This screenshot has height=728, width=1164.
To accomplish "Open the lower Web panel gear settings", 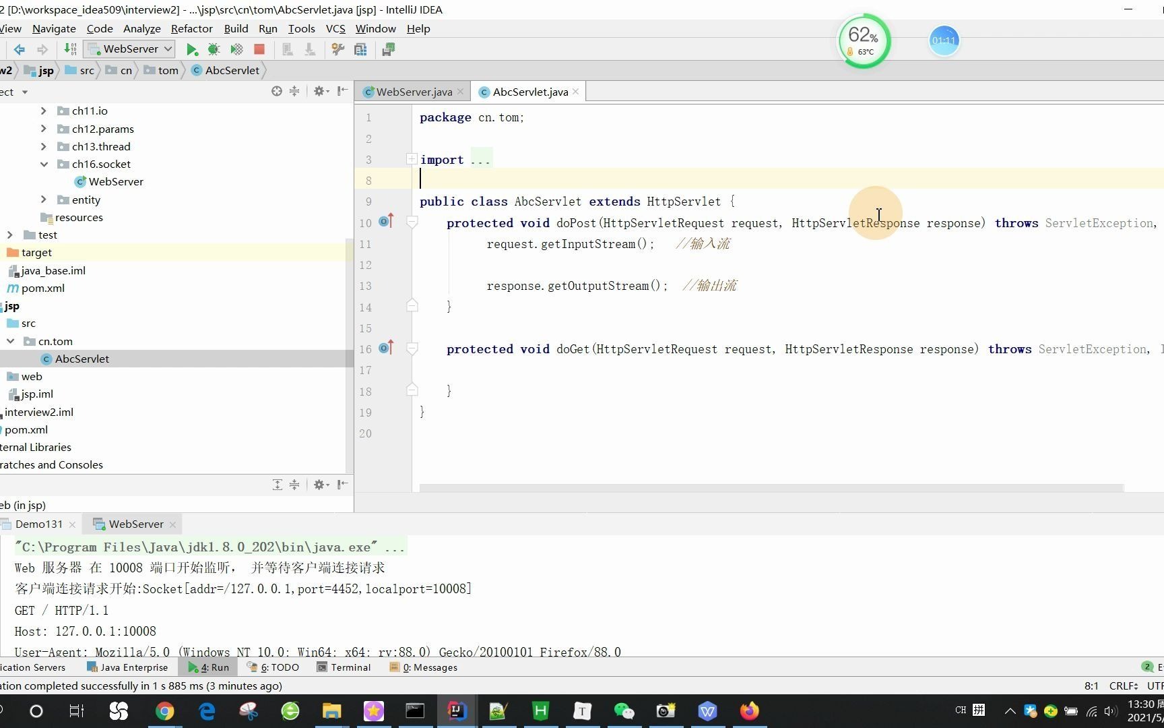I will pyautogui.click(x=321, y=485).
